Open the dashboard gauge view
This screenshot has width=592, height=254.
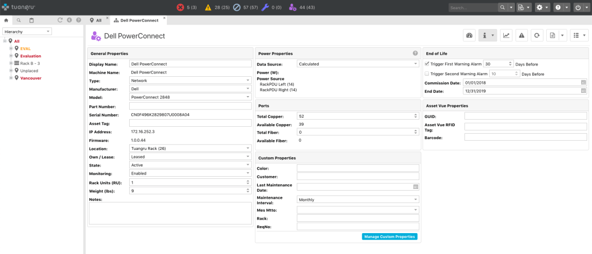[469, 35]
